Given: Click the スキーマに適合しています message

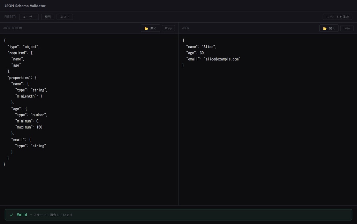Looking at the screenshot, I should [x=53, y=215].
